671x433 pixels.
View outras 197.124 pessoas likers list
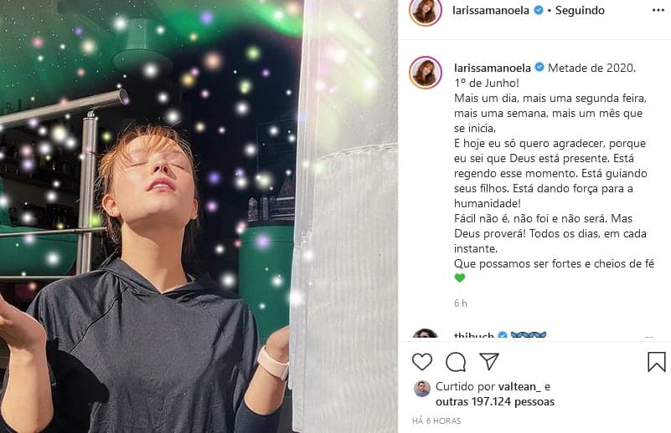click(x=495, y=401)
